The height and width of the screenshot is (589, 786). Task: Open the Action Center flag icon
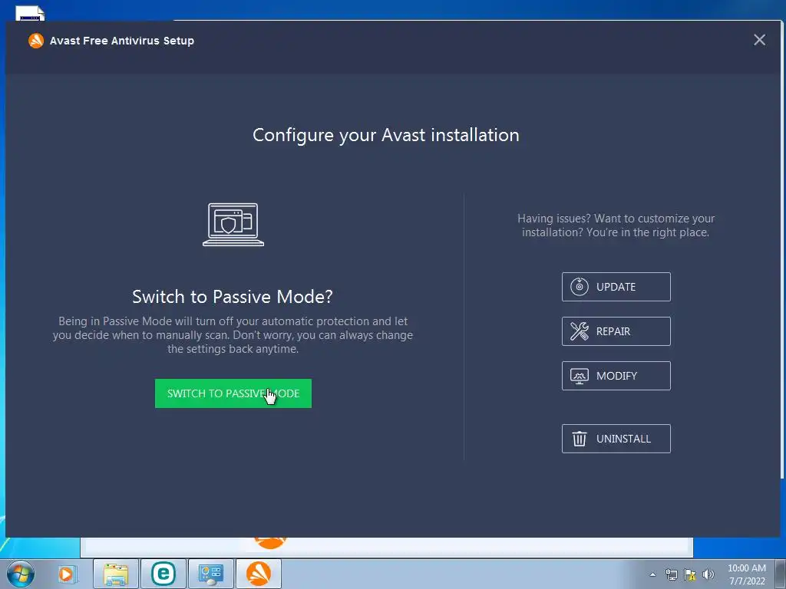(x=690, y=574)
